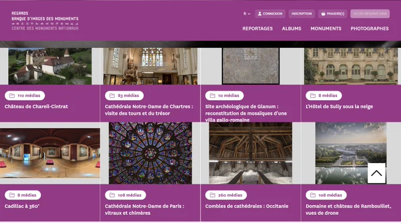The image size is (401, 223).
Task: Click the 110 médias badge
Action: 25,95
